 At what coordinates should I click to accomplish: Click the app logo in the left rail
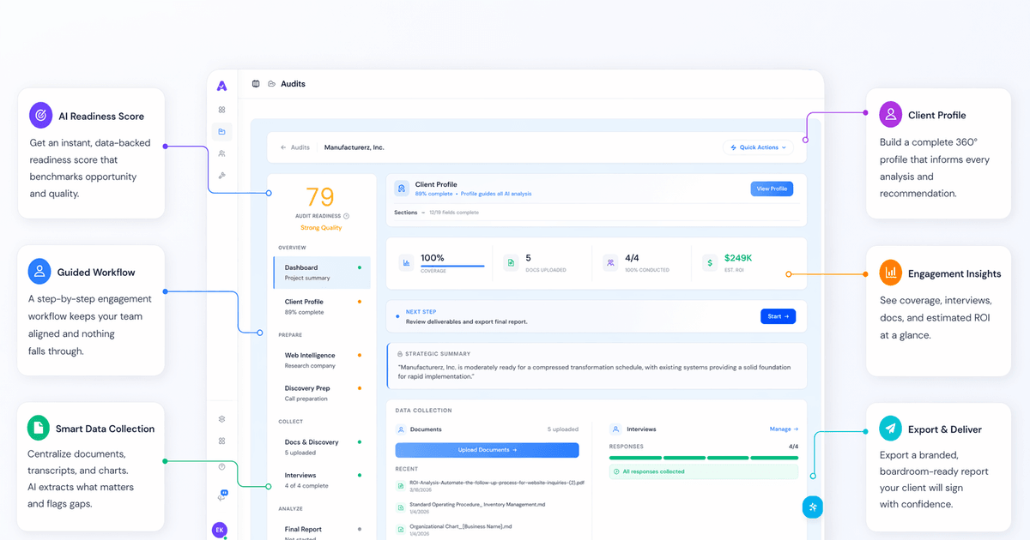click(221, 85)
